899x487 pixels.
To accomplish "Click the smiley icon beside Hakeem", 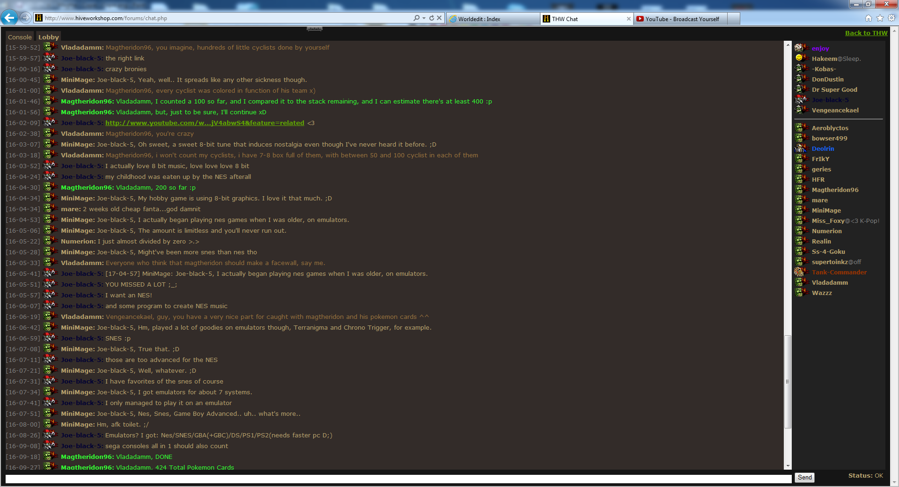I will [x=799, y=58].
